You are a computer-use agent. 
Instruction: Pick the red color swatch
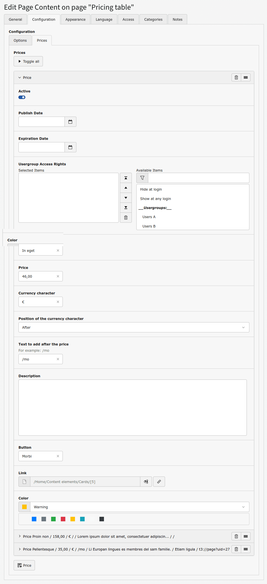(63, 519)
